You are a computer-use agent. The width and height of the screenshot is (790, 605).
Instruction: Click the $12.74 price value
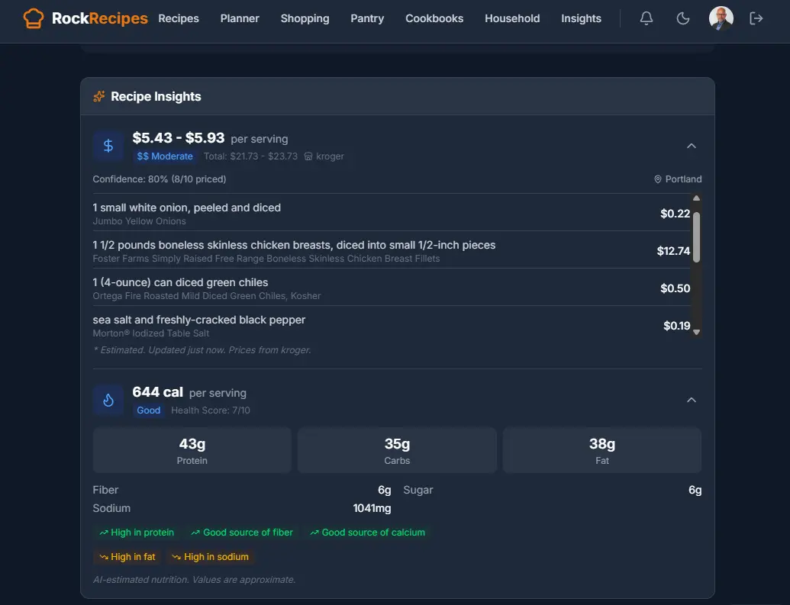point(673,251)
